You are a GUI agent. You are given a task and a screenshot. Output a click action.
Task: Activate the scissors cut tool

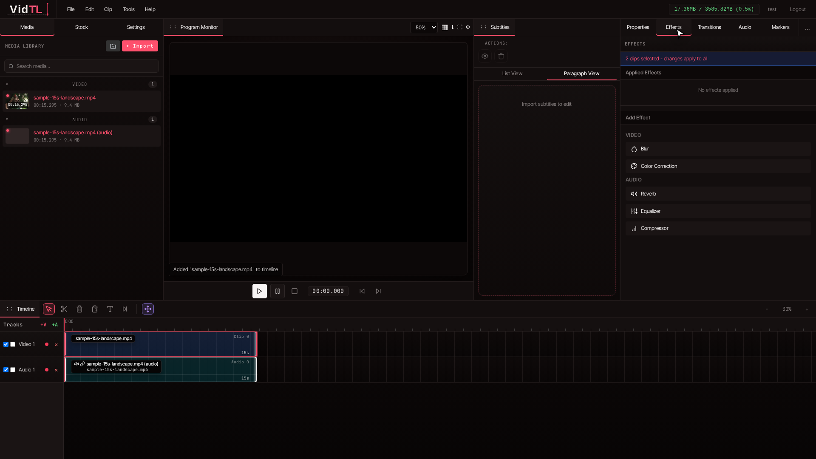pyautogui.click(x=64, y=309)
